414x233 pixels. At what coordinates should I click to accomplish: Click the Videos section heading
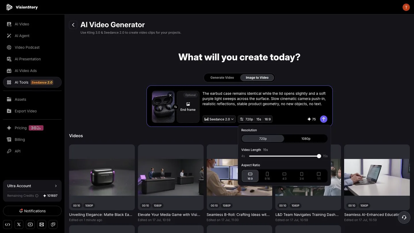pyautogui.click(x=76, y=136)
